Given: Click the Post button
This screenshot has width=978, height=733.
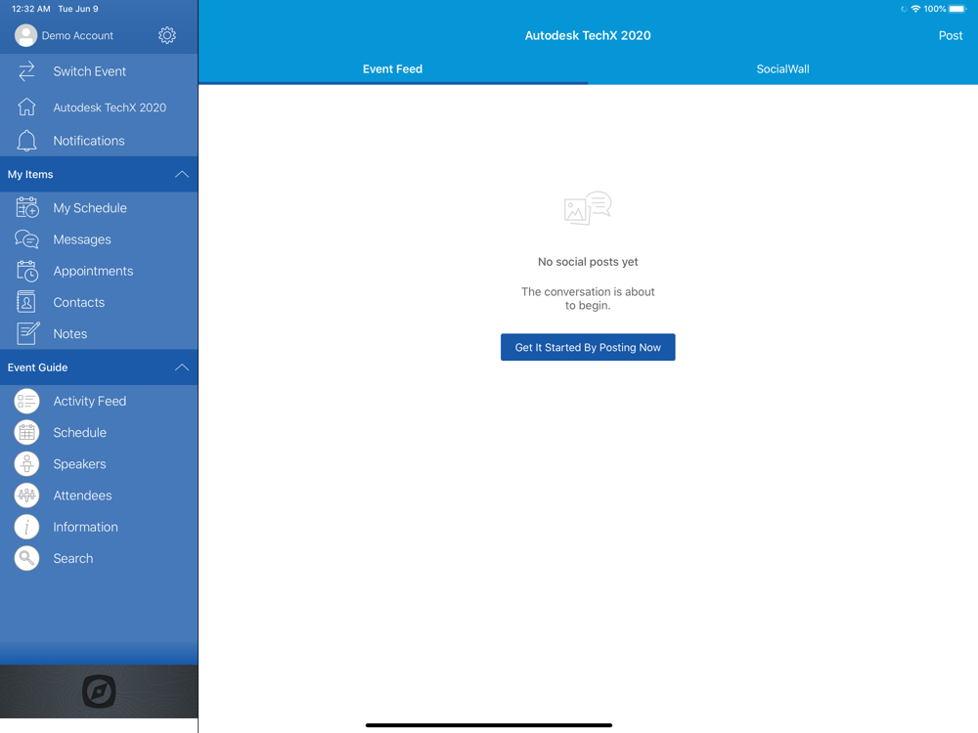Looking at the screenshot, I should click(950, 35).
